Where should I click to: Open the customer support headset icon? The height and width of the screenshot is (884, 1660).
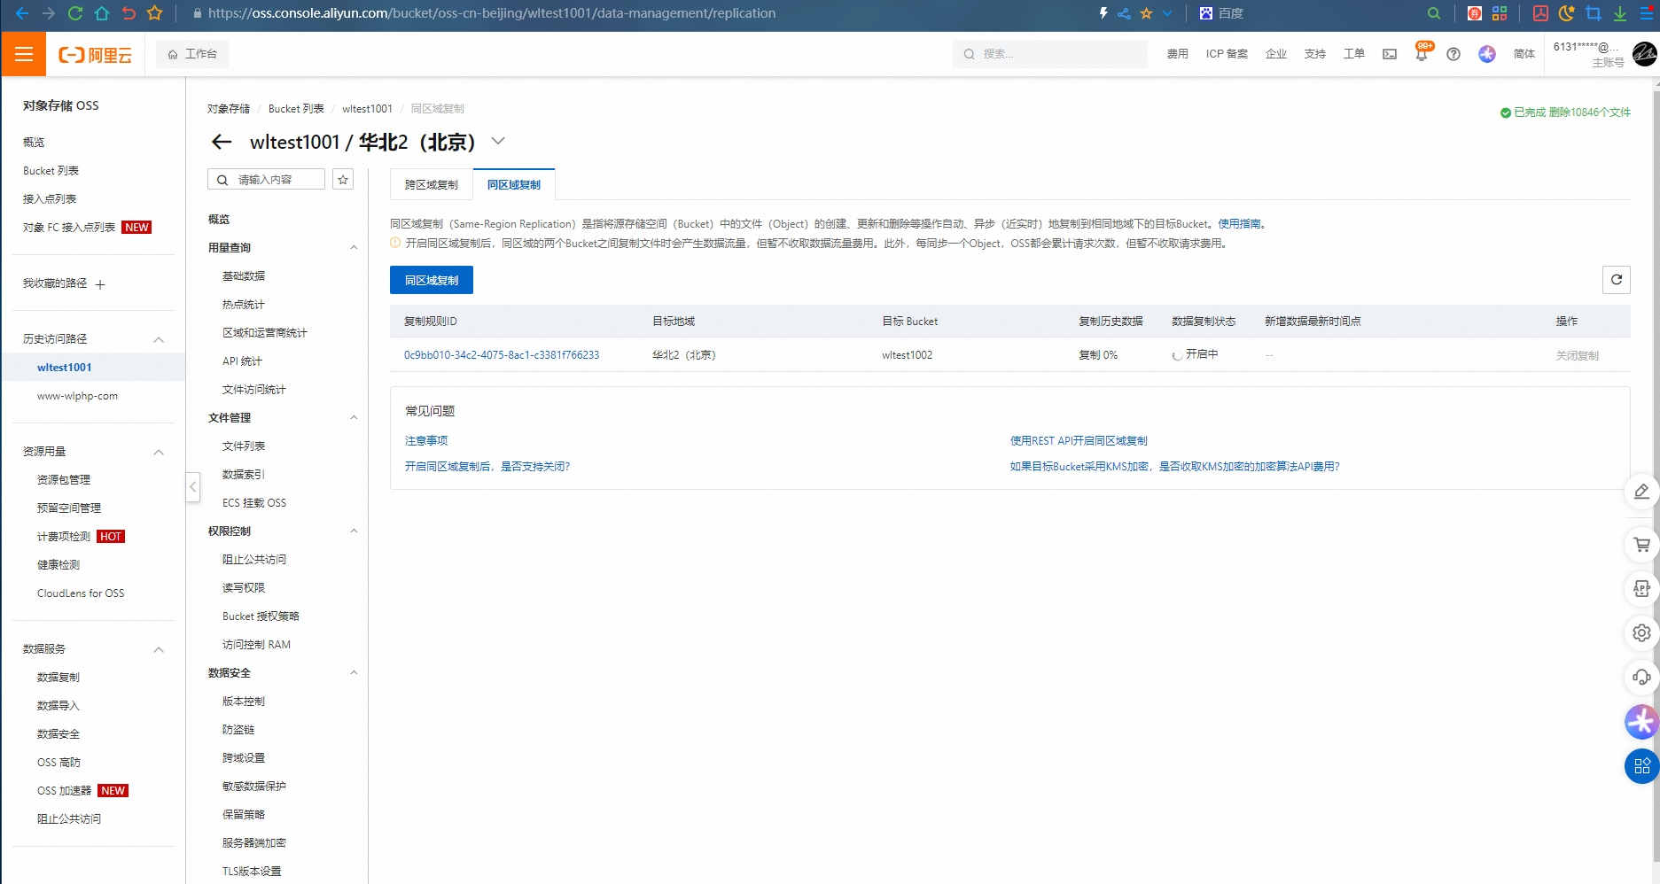1641,678
